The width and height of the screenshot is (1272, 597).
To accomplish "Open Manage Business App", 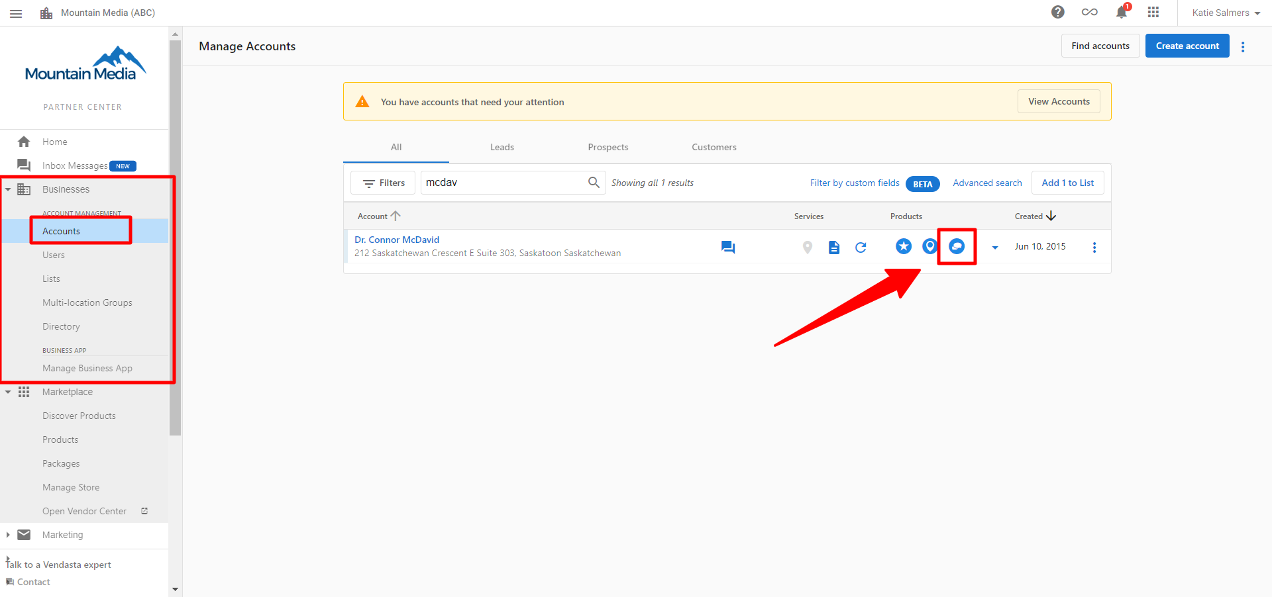I will click(x=87, y=368).
